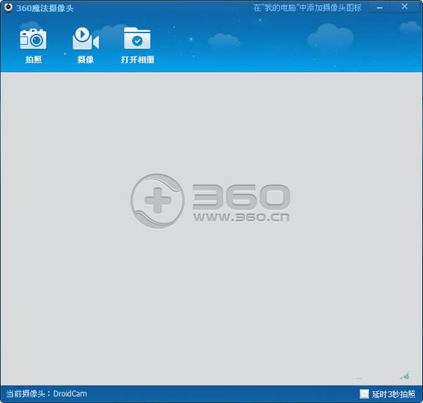
Task: Click the 打开相册 label
Action: pyautogui.click(x=137, y=59)
